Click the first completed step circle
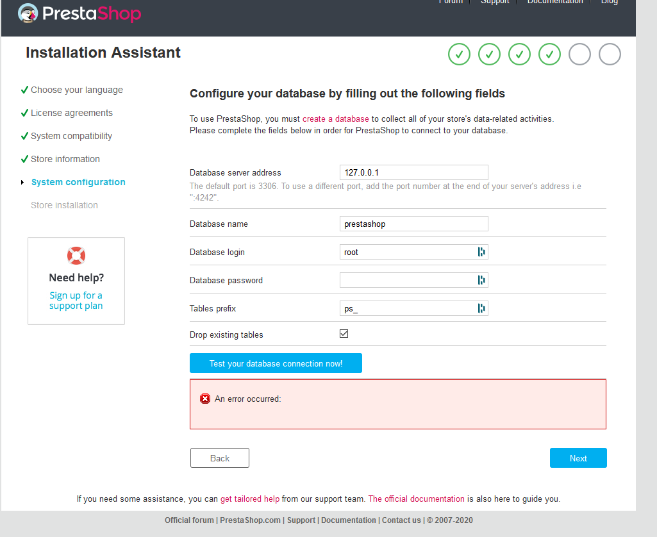 (x=459, y=54)
